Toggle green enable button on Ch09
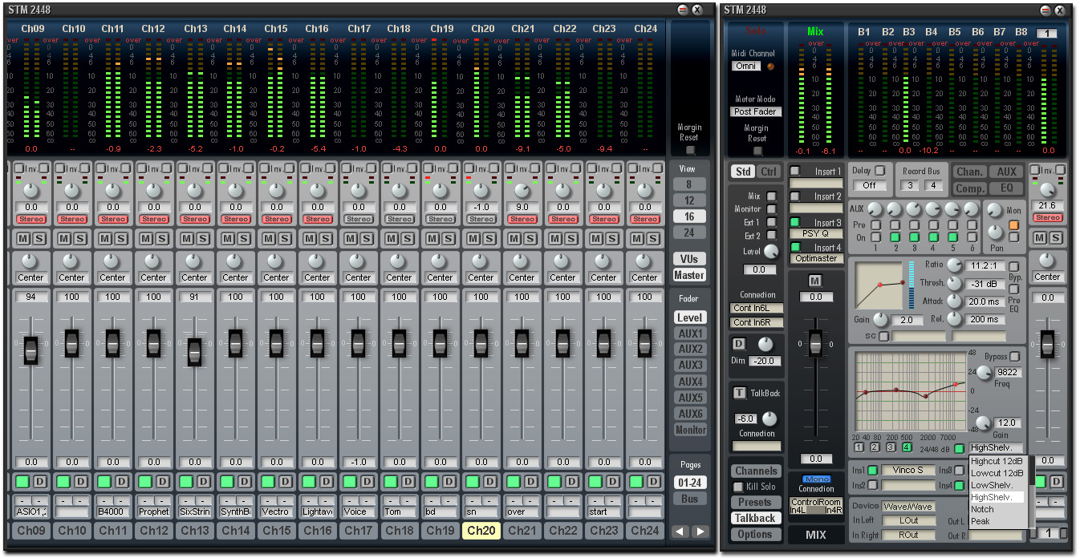 (22, 481)
